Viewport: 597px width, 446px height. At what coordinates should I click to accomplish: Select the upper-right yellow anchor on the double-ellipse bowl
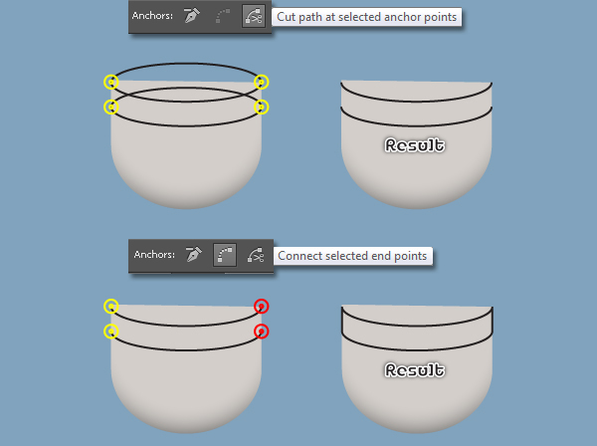(261, 82)
